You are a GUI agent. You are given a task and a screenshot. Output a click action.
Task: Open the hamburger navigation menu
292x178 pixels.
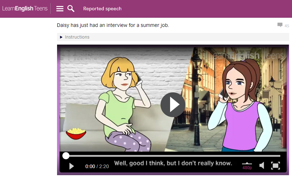60,8
